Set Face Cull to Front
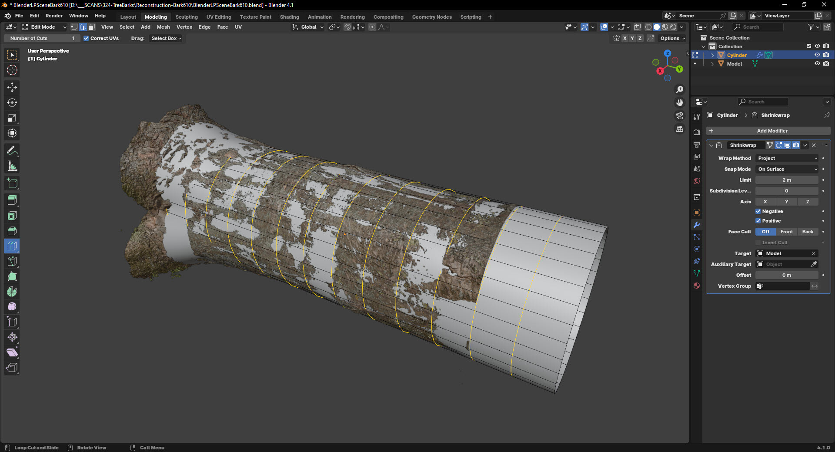 [787, 232]
